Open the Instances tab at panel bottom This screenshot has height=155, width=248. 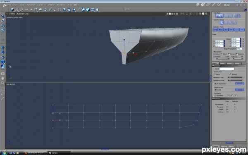click(x=224, y=146)
